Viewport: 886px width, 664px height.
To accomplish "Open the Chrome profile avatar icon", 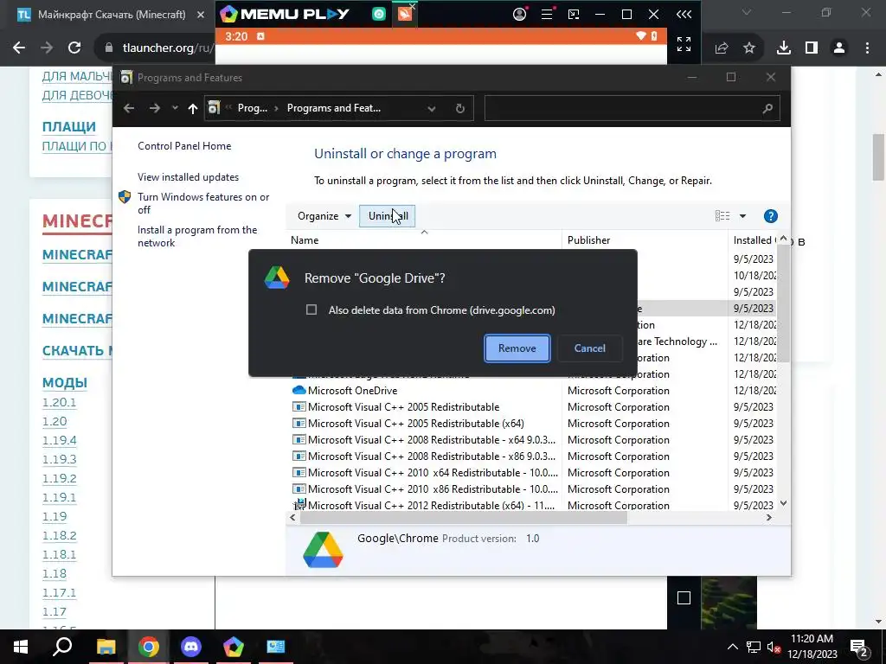I will tap(839, 48).
